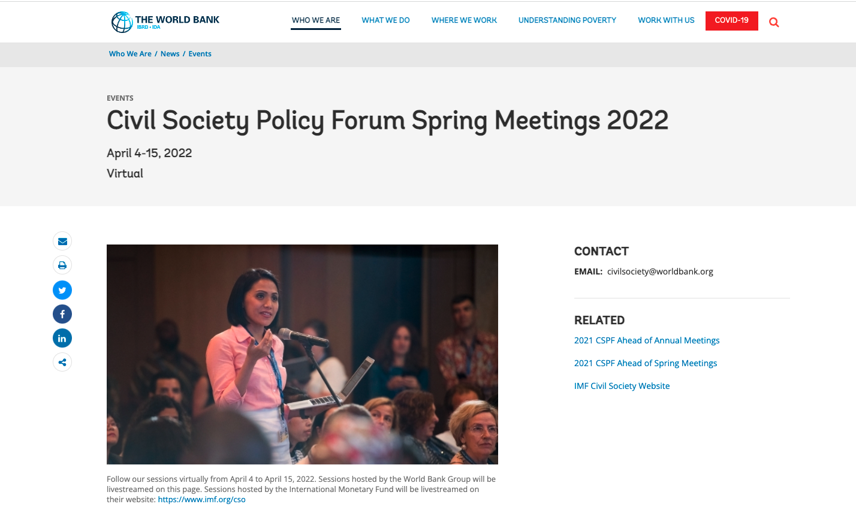Expand the Work With Us menu
The width and height of the screenshot is (856, 507).
[666, 20]
